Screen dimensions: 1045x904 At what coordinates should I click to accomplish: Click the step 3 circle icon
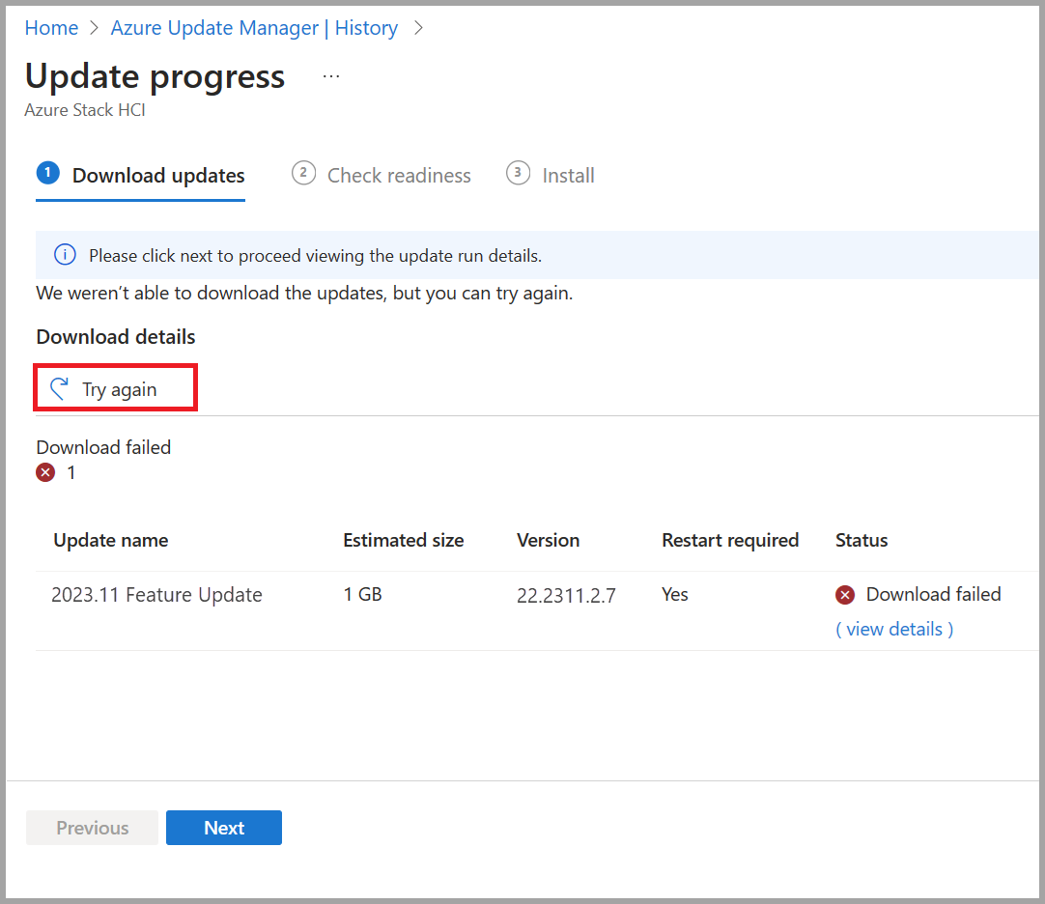click(518, 173)
